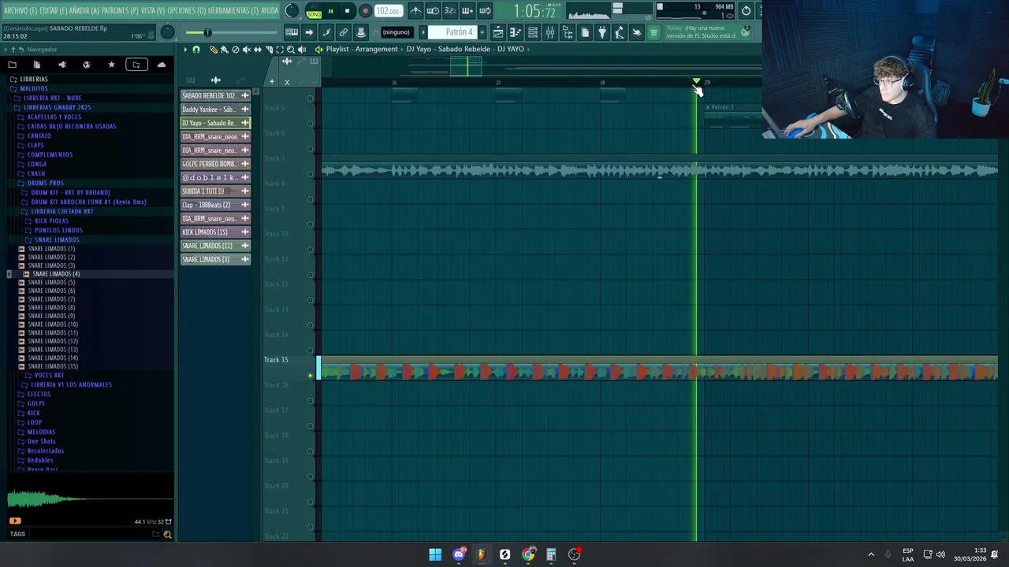Screen dimensions: 1009x567
Task: Click the arrow left of Patrón 4
Action: coord(423,32)
